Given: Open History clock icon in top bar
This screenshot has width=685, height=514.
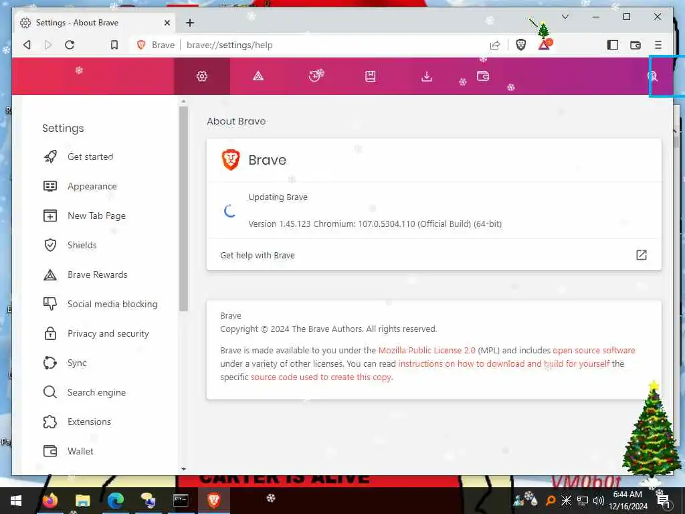Looking at the screenshot, I should tap(316, 76).
